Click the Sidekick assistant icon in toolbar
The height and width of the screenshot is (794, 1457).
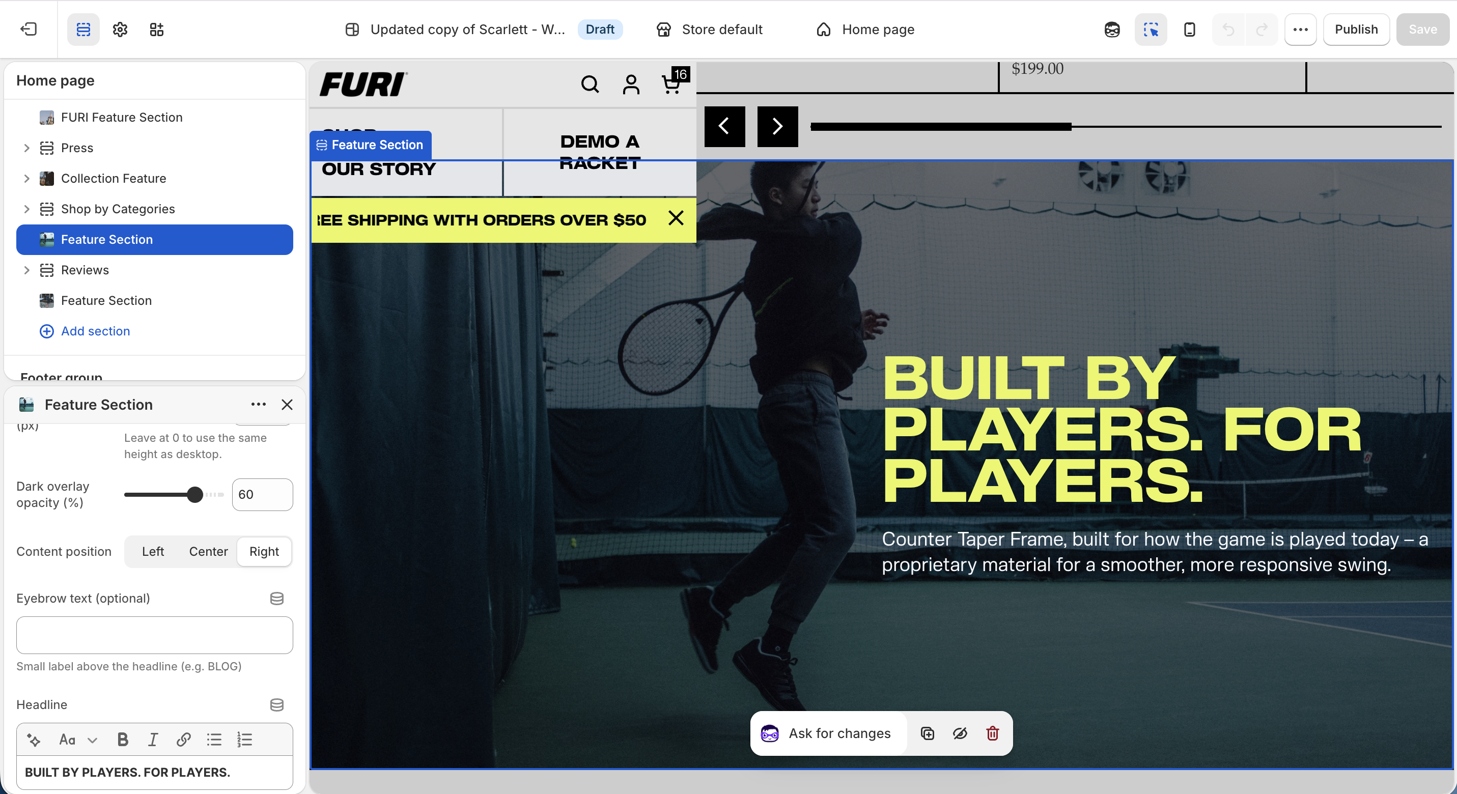point(1112,30)
